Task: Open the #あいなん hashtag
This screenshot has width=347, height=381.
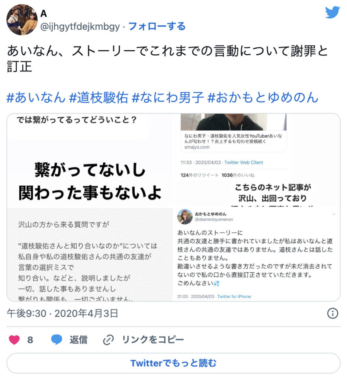Action: pyautogui.click(x=36, y=97)
